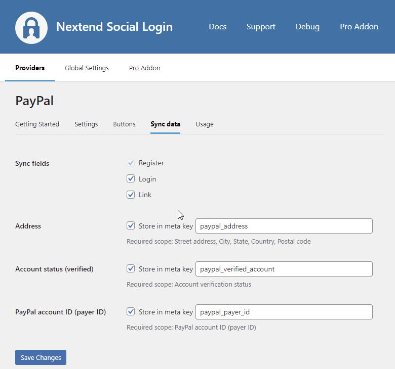Open the Docs link in header
The image size is (395, 369).
[x=218, y=27]
